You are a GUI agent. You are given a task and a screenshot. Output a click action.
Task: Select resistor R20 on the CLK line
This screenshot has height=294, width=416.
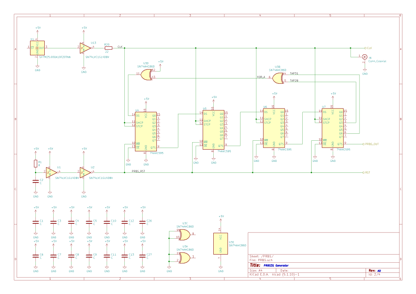(108, 48)
